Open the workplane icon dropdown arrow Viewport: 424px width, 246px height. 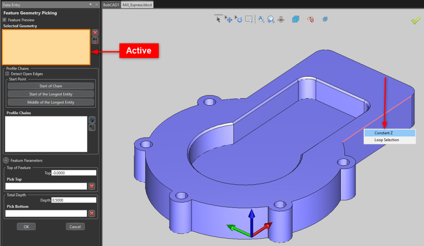coord(288,19)
